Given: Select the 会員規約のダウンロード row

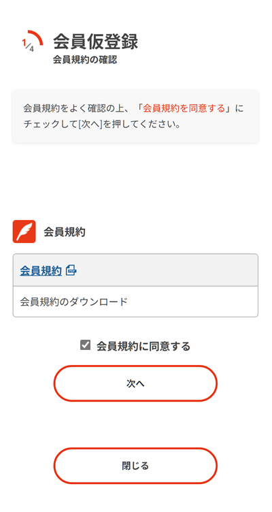Looking at the screenshot, I should pyautogui.click(x=135, y=302).
